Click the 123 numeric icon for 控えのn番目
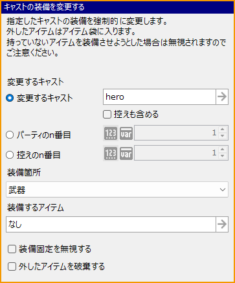 [x=111, y=153]
